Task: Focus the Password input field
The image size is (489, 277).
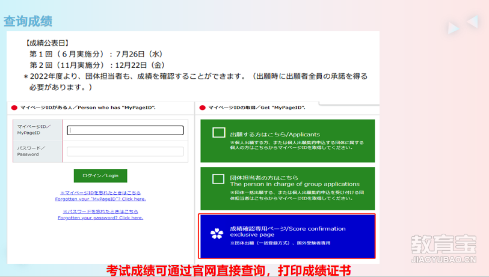Action: pos(125,151)
